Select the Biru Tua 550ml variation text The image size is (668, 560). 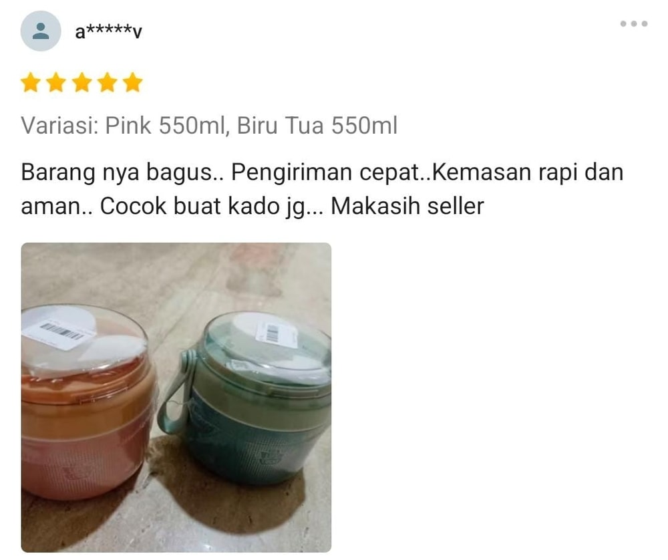[317, 126]
